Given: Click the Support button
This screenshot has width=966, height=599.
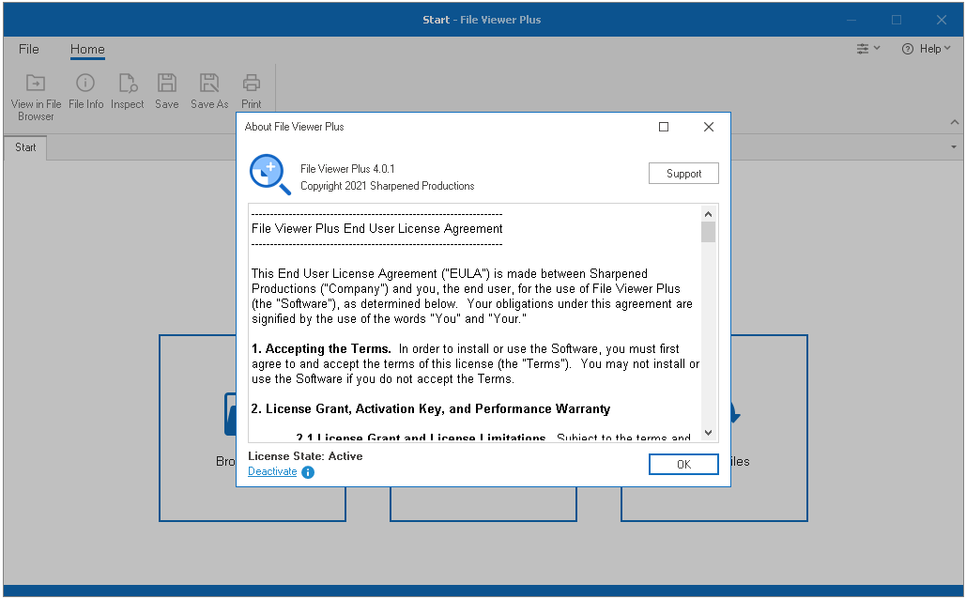Looking at the screenshot, I should (x=683, y=173).
